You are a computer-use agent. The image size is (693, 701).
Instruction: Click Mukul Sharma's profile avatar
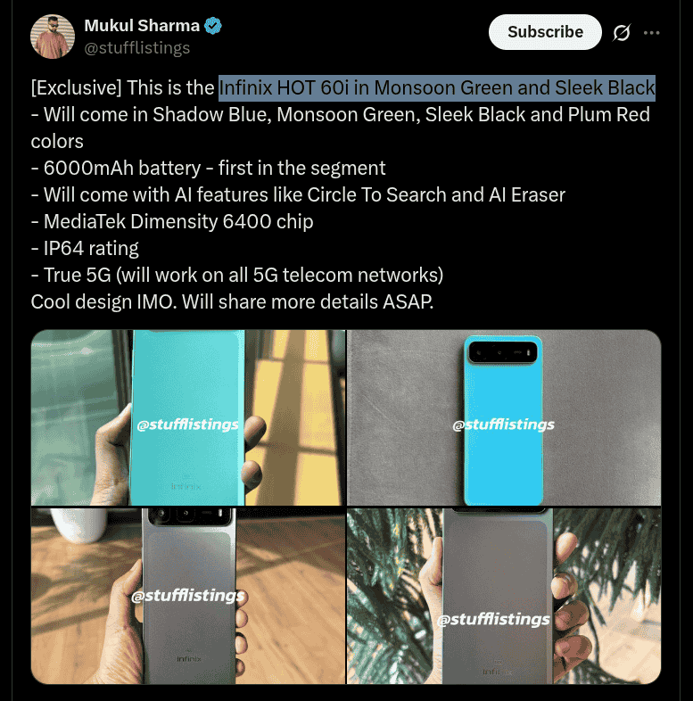[x=53, y=37]
